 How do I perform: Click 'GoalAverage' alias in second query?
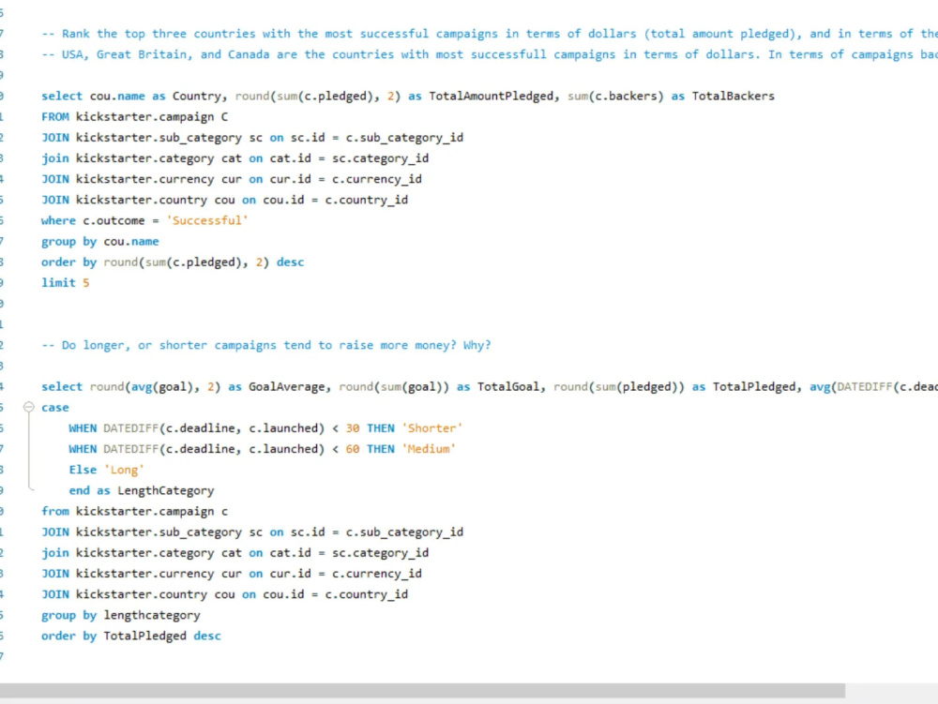pyautogui.click(x=286, y=386)
